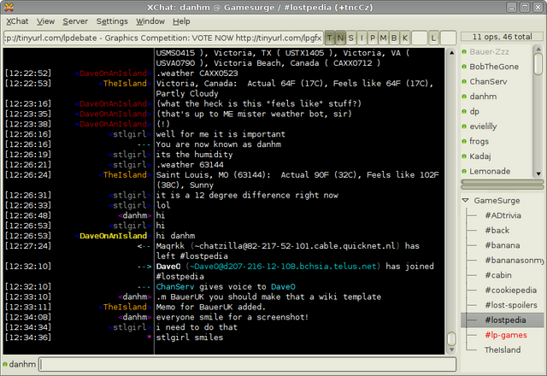Image resolution: width=547 pixels, height=376 pixels.
Task: Click the user list scrollbar thumb
Action: click(x=538, y=64)
